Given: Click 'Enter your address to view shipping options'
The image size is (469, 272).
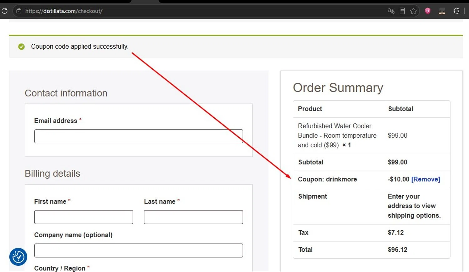Looking at the screenshot, I should (414, 206).
